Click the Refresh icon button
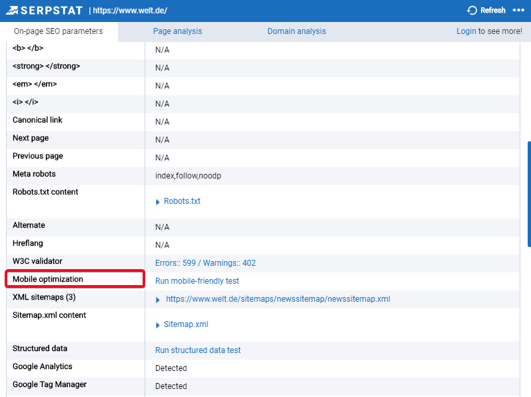Image resolution: width=531 pixels, height=397 pixels. pos(472,11)
